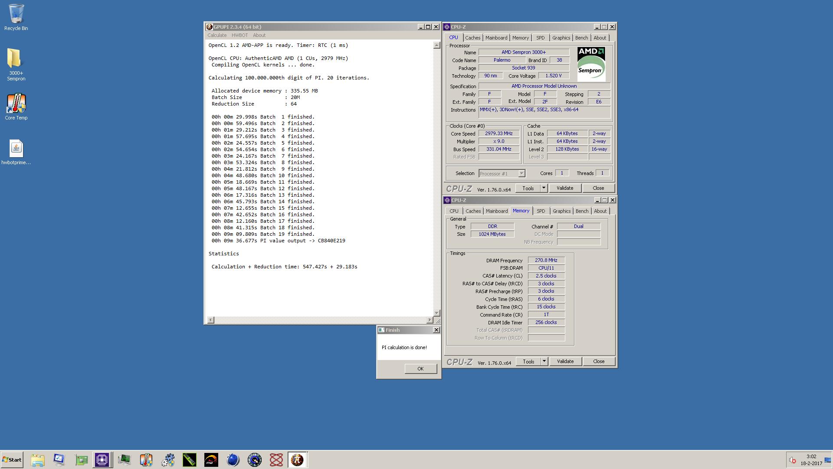This screenshot has width=833, height=469.
Task: Select the Bench tab in bottom CPU-Z
Action: (x=582, y=211)
